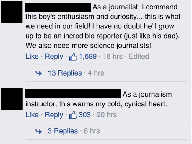The width and height of the screenshot is (192, 144).
Task: Click the thumbs-up icon beside 1,699
Action: (x=73, y=57)
